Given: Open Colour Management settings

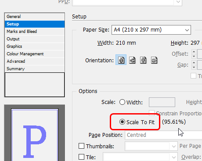Looking at the screenshot, I should [x=35, y=54].
